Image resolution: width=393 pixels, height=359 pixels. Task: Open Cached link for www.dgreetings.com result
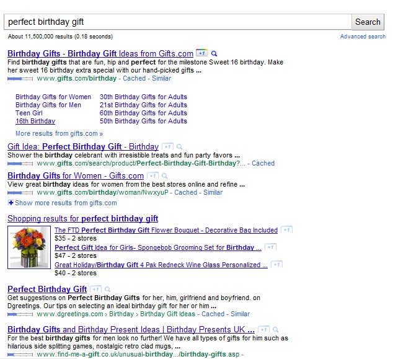[213, 314]
